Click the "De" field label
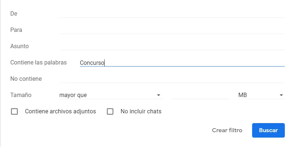Screen dimensions: 295x147 point(14,13)
